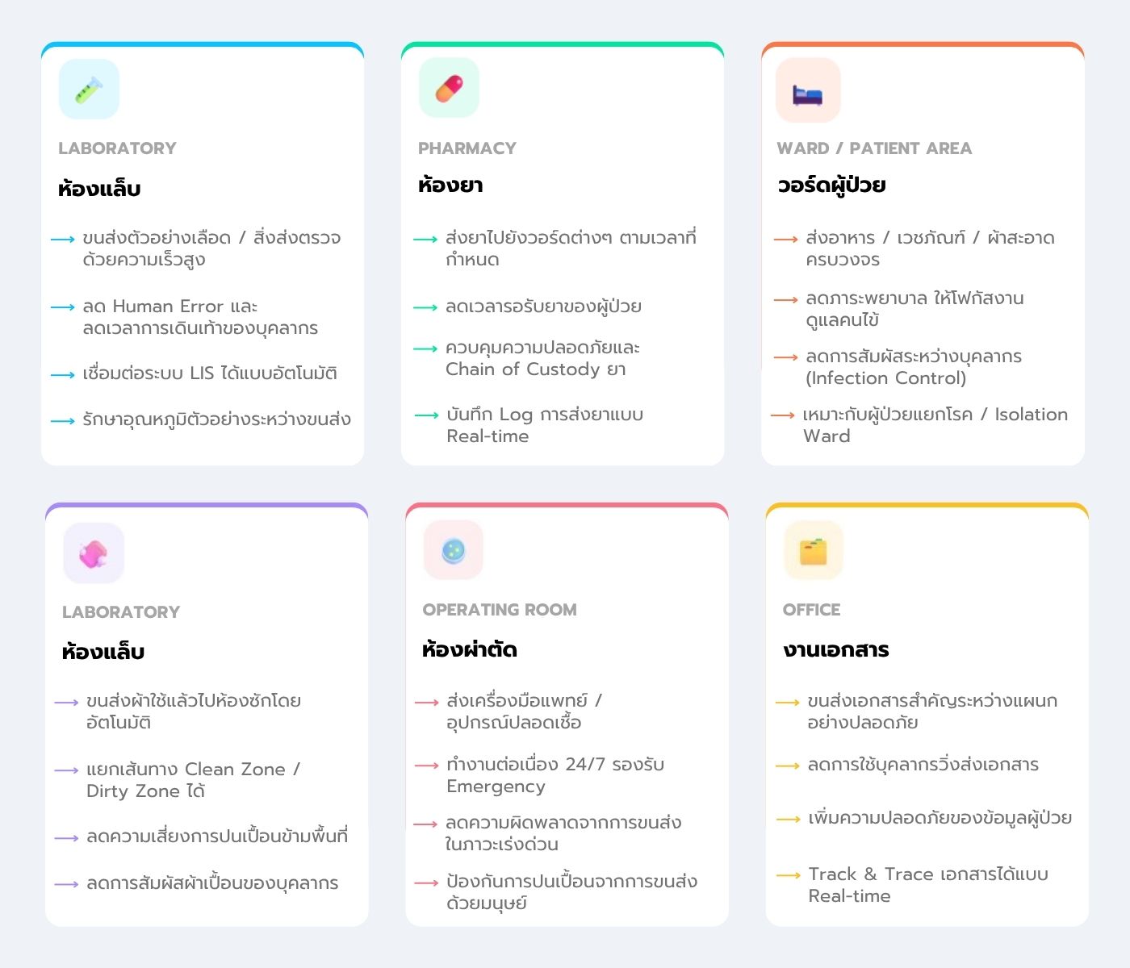Select the PHARMACY card label

(467, 148)
